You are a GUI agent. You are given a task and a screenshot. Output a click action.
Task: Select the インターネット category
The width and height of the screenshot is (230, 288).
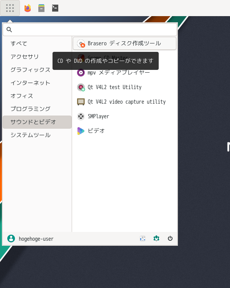(x=37, y=83)
